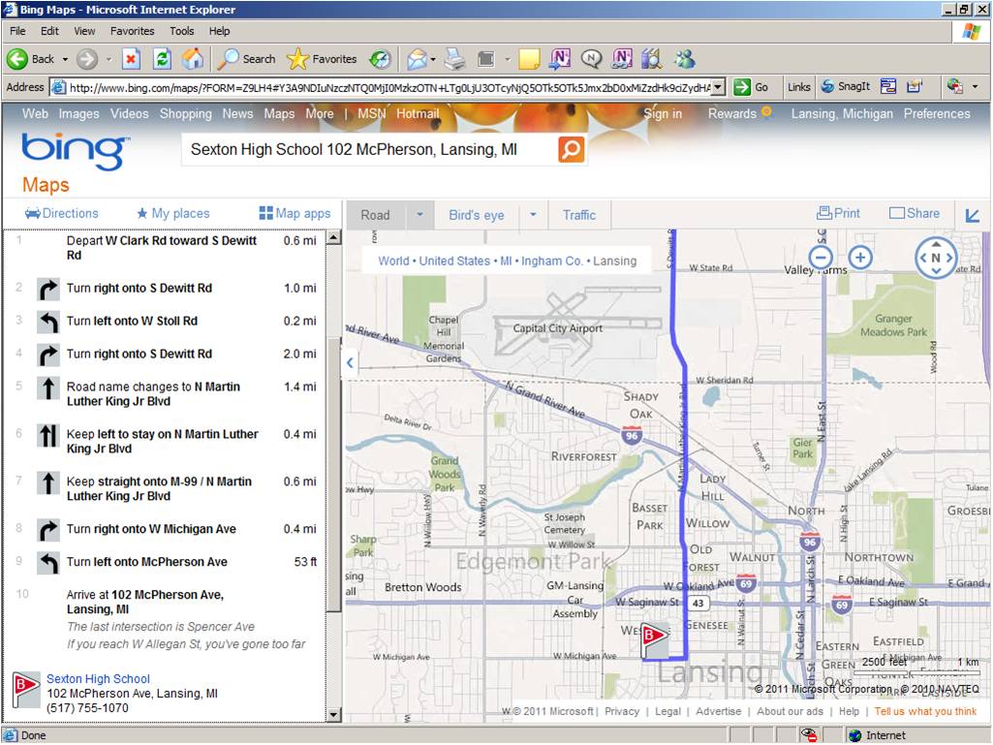Click the Sign in link
Viewport: 993px width, 745px height.
click(x=663, y=114)
